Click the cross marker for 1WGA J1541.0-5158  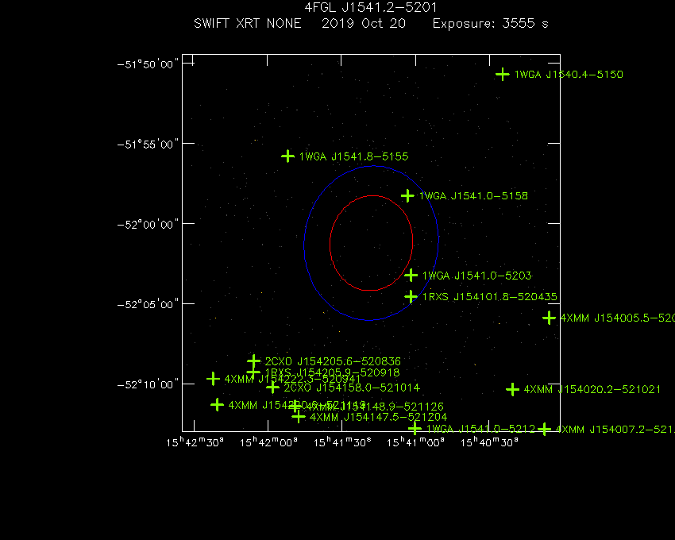pyautogui.click(x=407, y=196)
